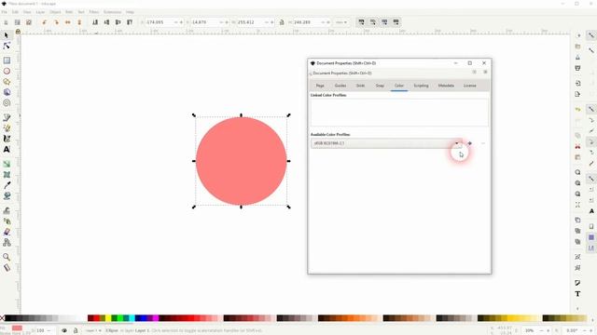Screen dimensions: 597x335
Task: Switch to the Guides tab
Action: tap(340, 86)
